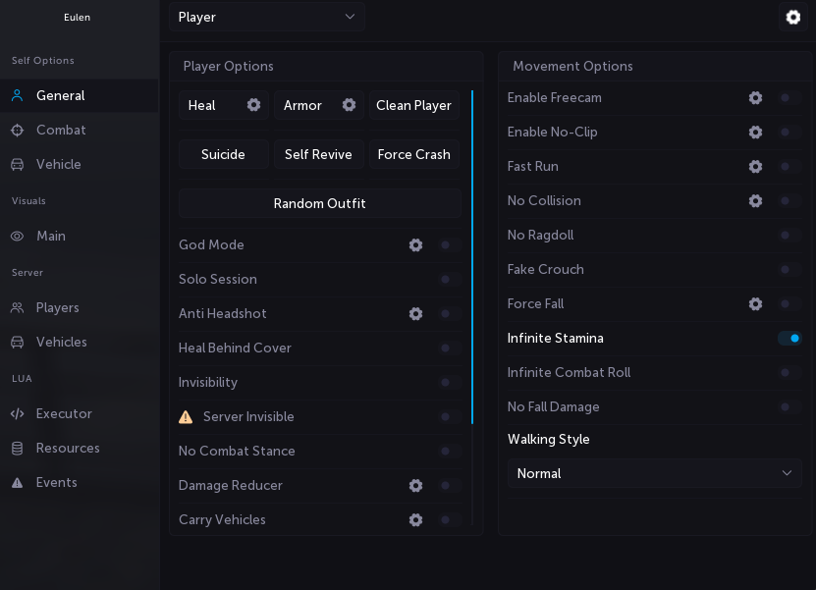The image size is (816, 590).
Task: Open God Mode settings gear
Action: coord(415,245)
